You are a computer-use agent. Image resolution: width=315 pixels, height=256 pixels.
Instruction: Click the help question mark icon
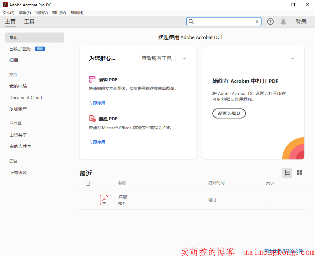[x=270, y=22]
